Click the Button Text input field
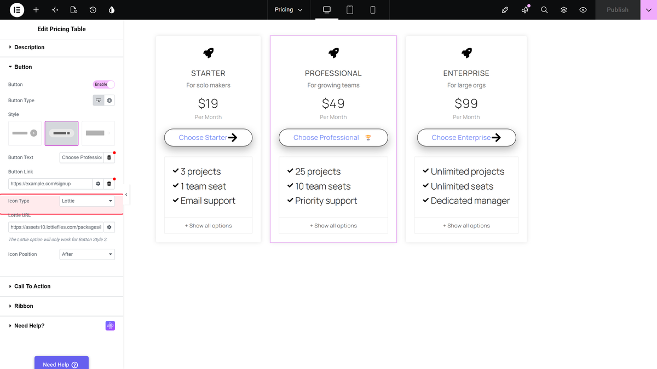Viewport: 657px width, 369px height. click(82, 157)
